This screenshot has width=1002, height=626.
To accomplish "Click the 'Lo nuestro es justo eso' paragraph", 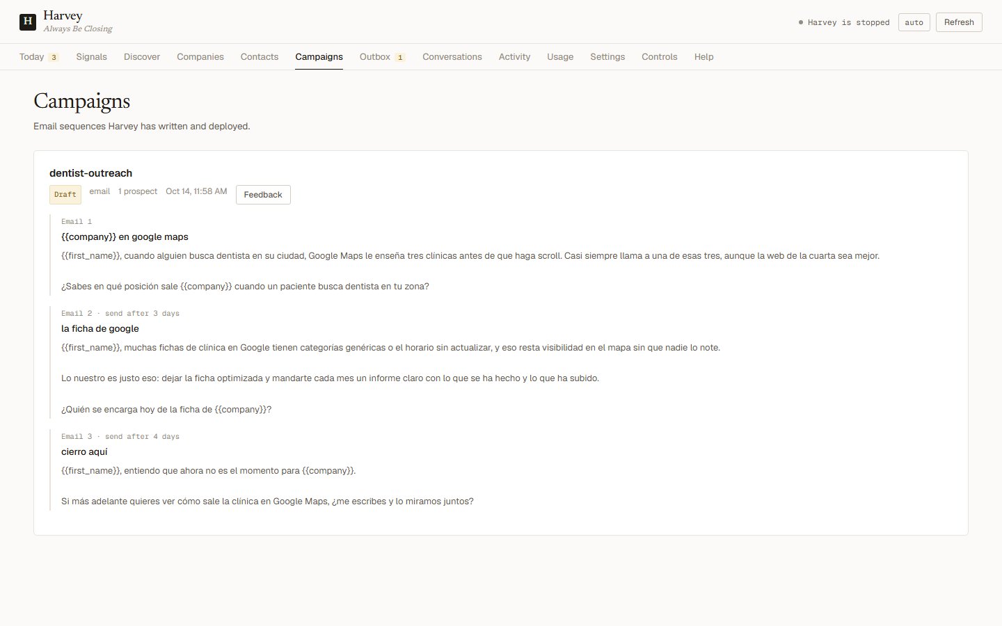I will 330,378.
